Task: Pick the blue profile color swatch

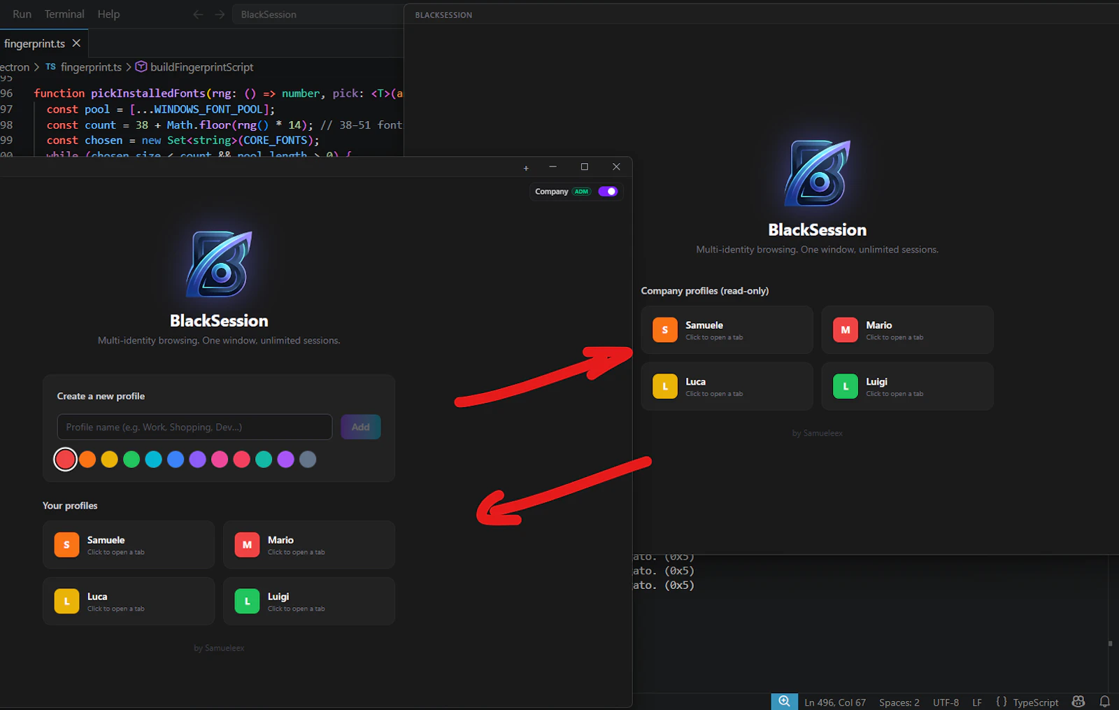Action: tap(176, 460)
